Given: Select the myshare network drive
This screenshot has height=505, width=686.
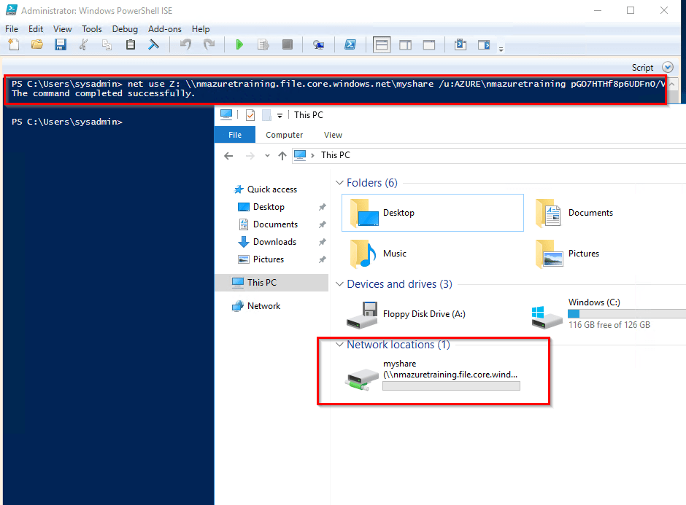Looking at the screenshot, I should click(x=432, y=375).
